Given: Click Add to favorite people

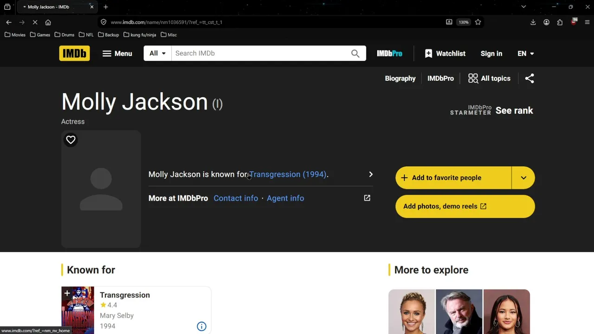Looking at the screenshot, I should coord(453,178).
